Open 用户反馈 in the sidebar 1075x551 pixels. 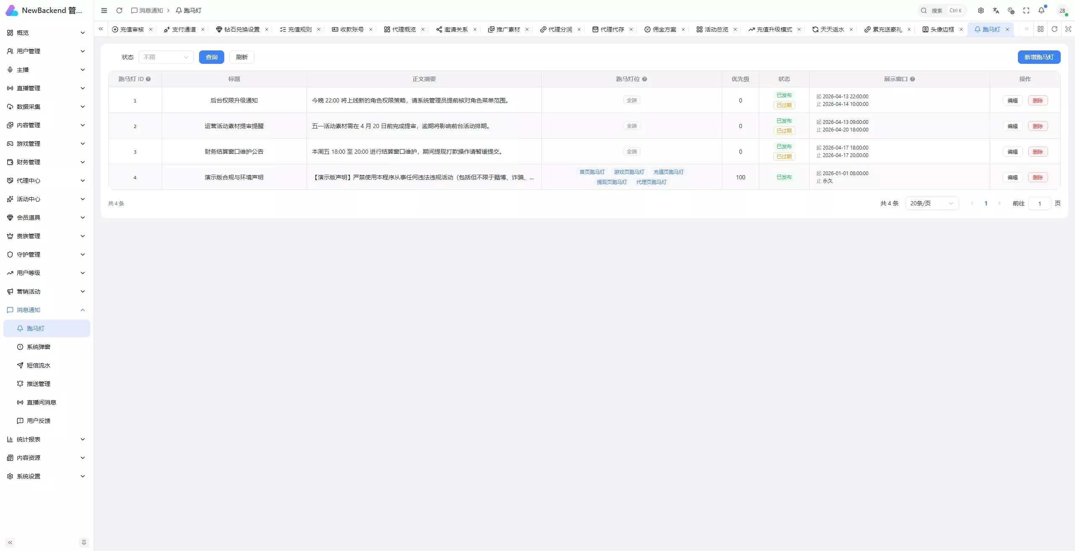click(47, 421)
